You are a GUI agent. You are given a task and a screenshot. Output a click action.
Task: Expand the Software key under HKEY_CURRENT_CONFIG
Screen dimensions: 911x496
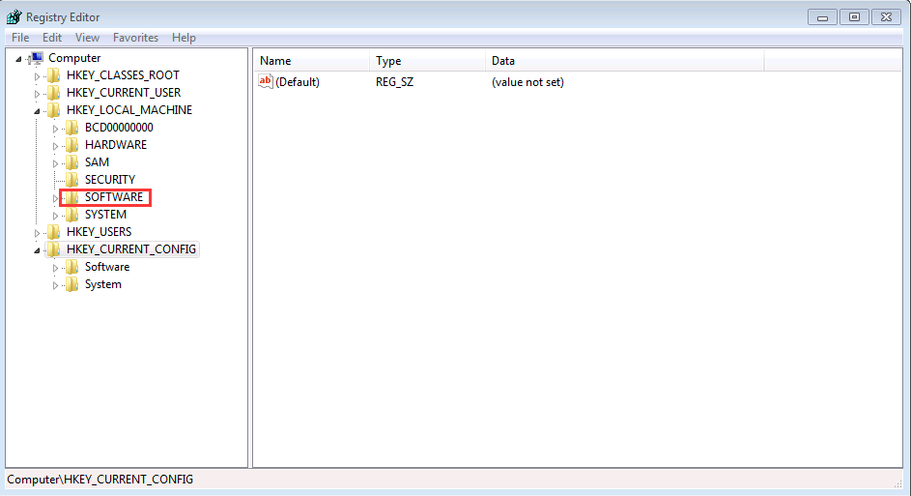(56, 268)
